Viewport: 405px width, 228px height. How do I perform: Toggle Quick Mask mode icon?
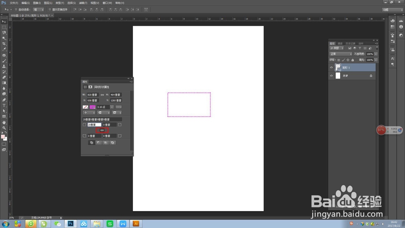click(4, 144)
